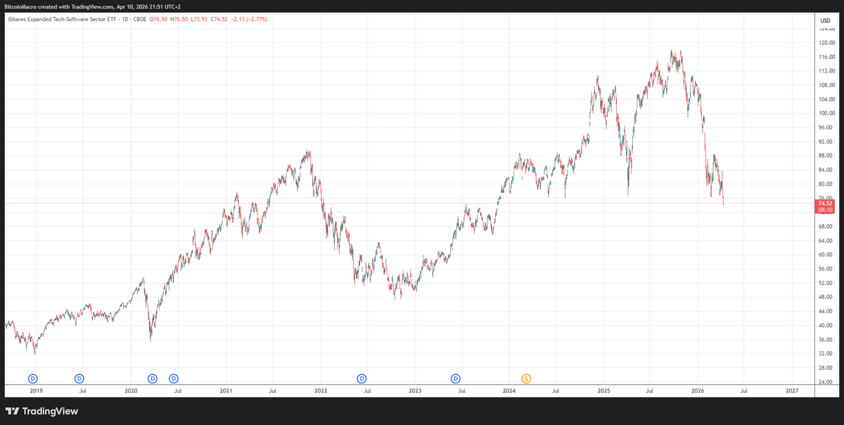Click the Jul label between 2026 and 2027
This screenshot has width=844, height=425.
(744, 390)
